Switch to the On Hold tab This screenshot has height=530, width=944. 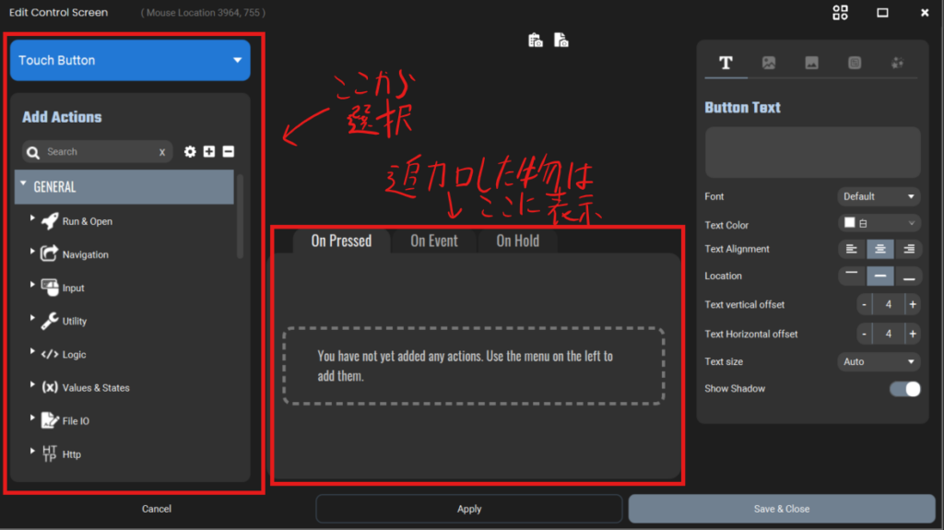pos(517,241)
